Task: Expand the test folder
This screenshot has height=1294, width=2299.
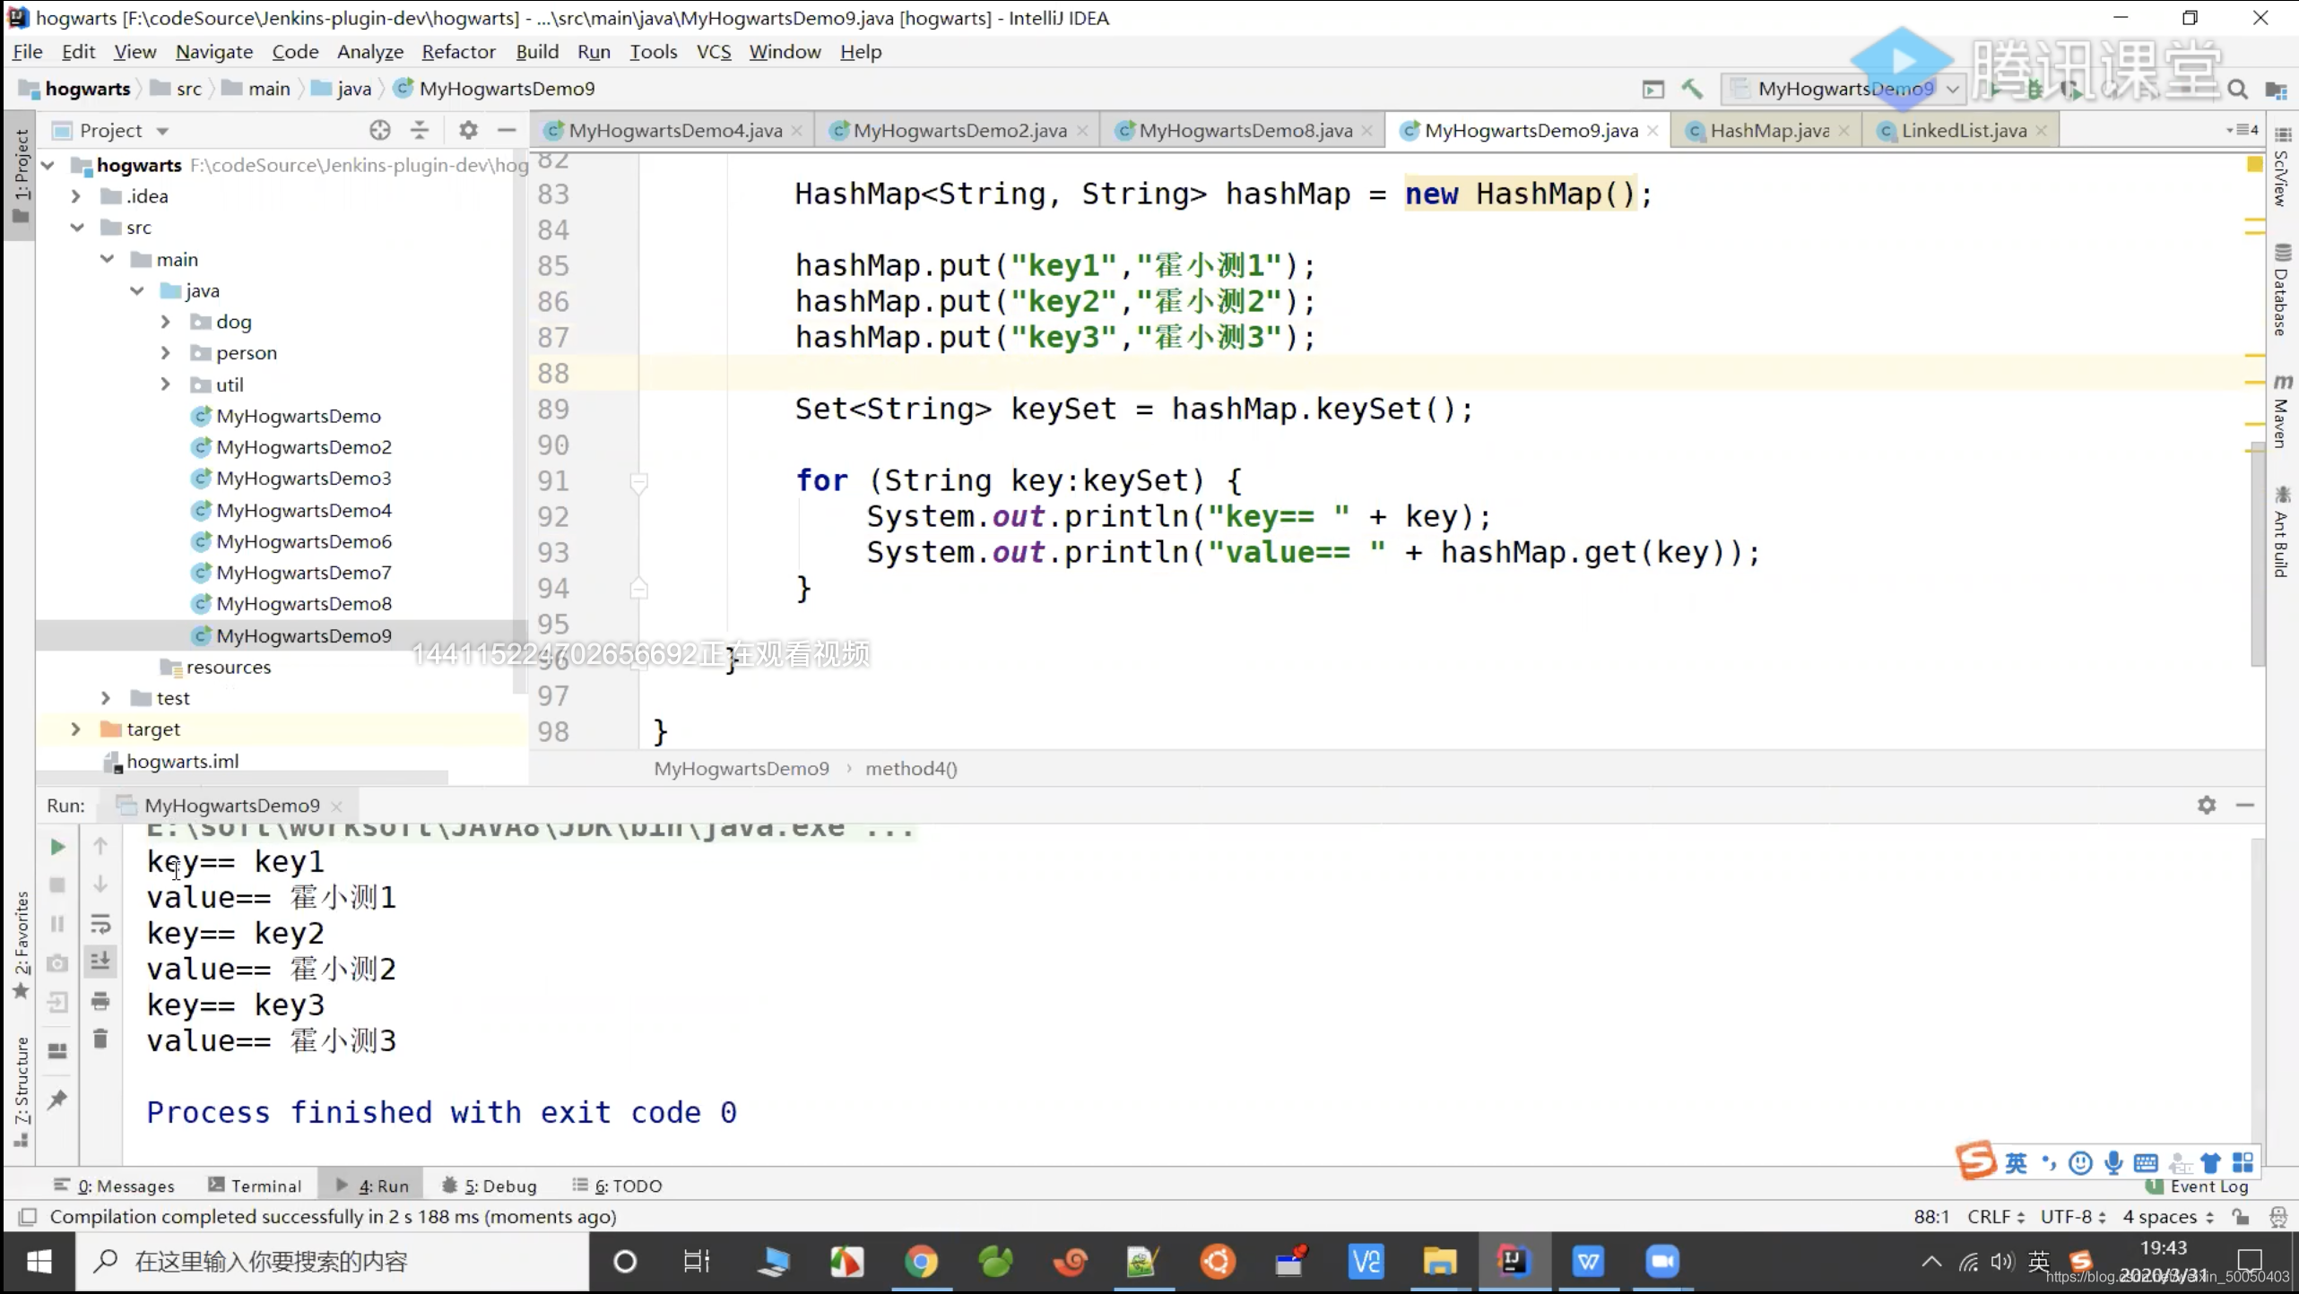Action: 106,698
